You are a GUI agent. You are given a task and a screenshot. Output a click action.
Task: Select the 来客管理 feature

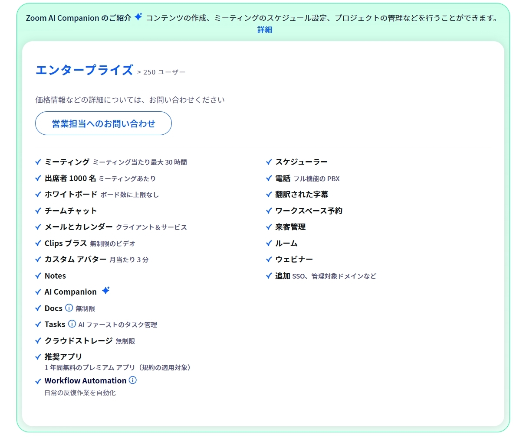(x=290, y=227)
